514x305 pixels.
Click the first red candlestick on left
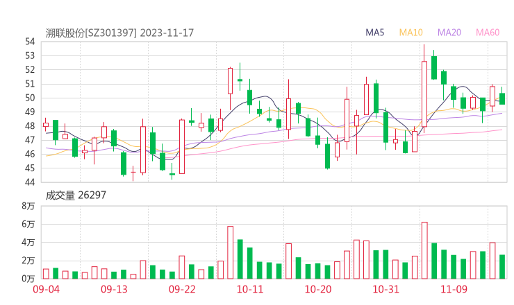pyautogui.click(x=46, y=125)
